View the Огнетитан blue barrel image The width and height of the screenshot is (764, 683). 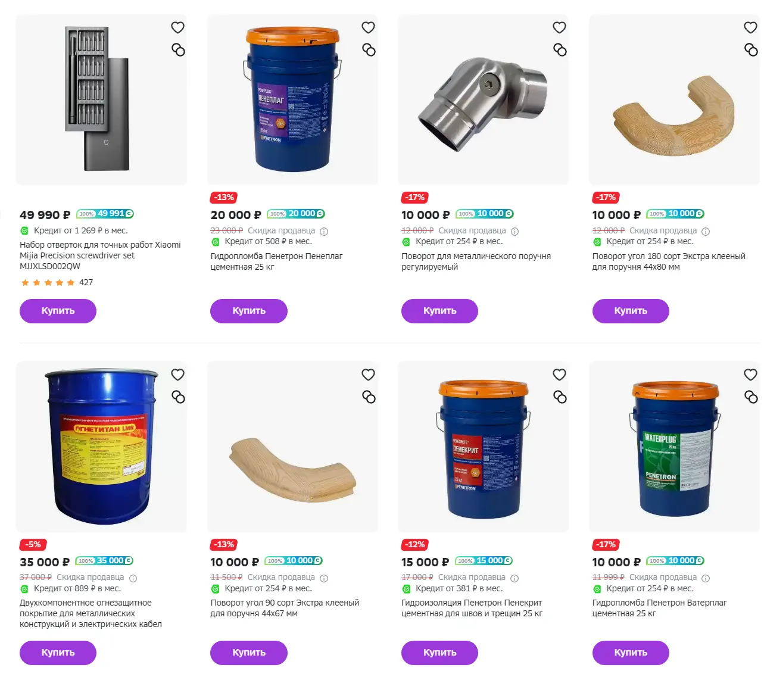pyautogui.click(x=101, y=447)
